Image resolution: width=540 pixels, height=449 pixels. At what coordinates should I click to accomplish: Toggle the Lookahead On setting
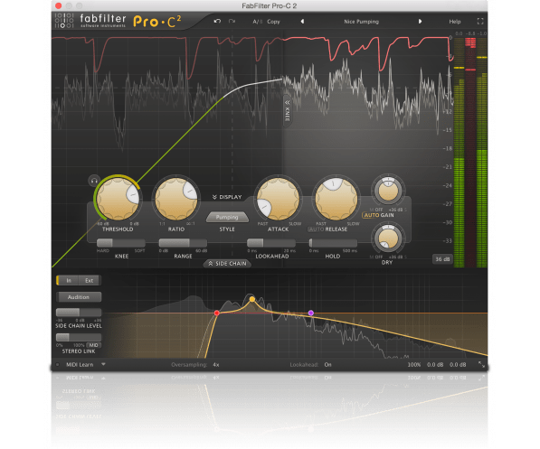327,365
